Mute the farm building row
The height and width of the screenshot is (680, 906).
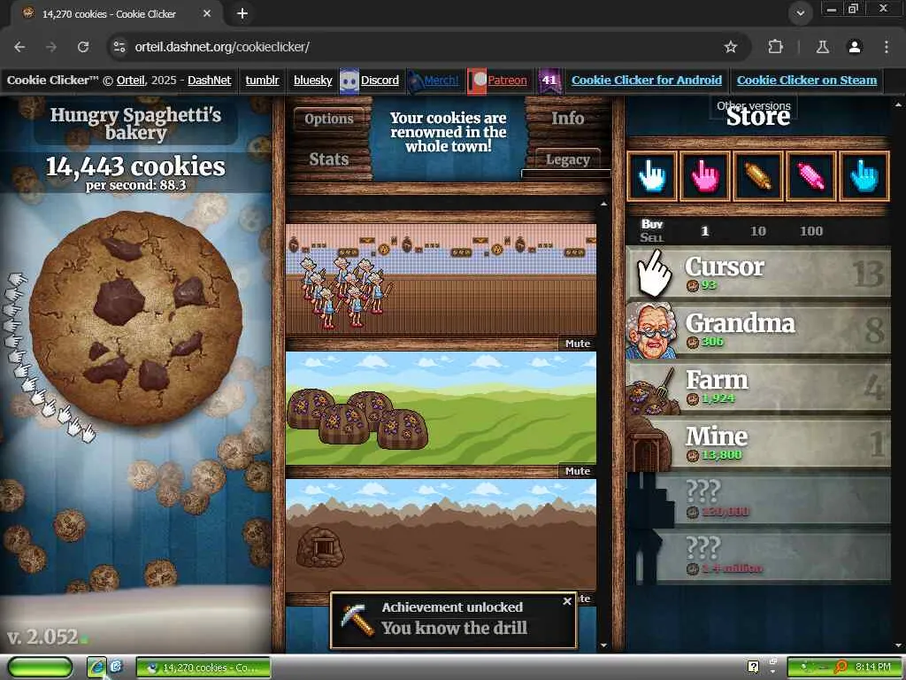577,471
